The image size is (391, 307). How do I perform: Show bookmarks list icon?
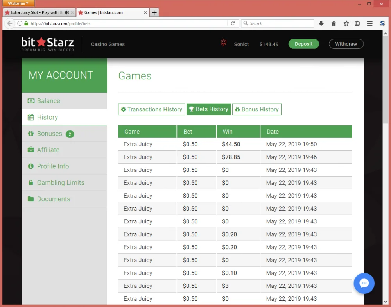pos(357,23)
